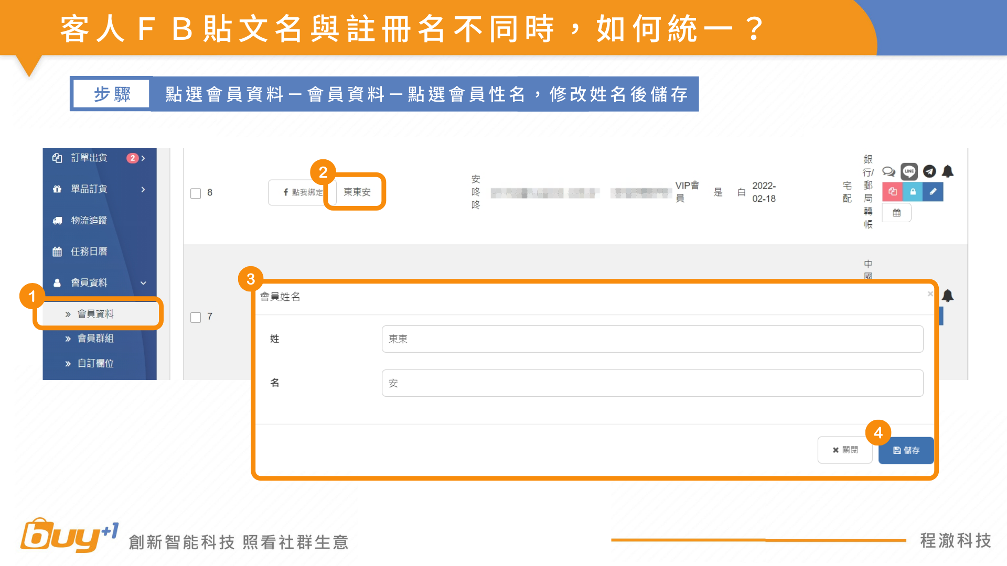Click the LINE messenger icon in row 8
The height and width of the screenshot is (566, 1007).
tap(909, 171)
